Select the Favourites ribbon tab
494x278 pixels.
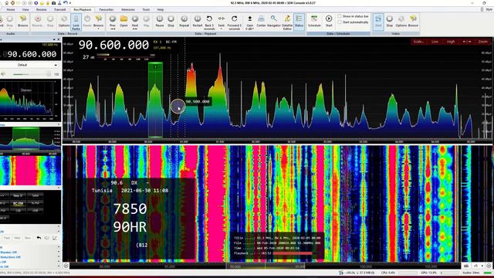pos(107,9)
